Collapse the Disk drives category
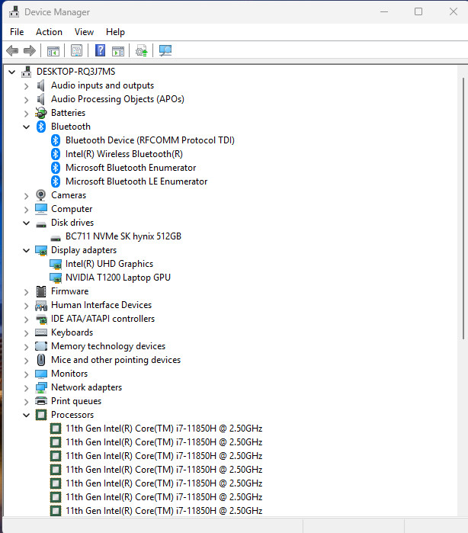 [x=26, y=223]
